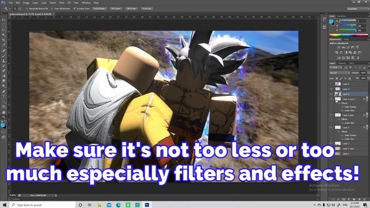The image size is (370, 208).
Task: Open the Opacity dropdown arrow
Action: coord(368,73)
